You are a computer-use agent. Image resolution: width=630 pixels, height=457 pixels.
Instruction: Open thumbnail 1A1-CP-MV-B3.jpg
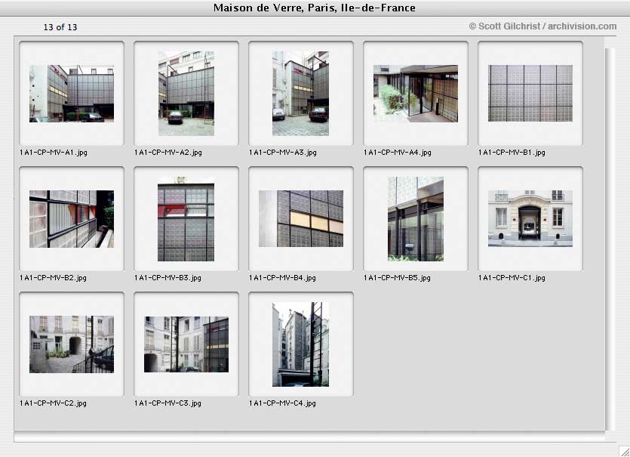[186, 219]
